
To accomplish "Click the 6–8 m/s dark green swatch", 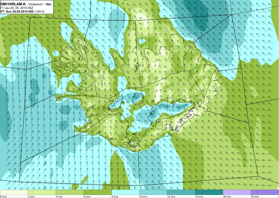I will point(97,192).
